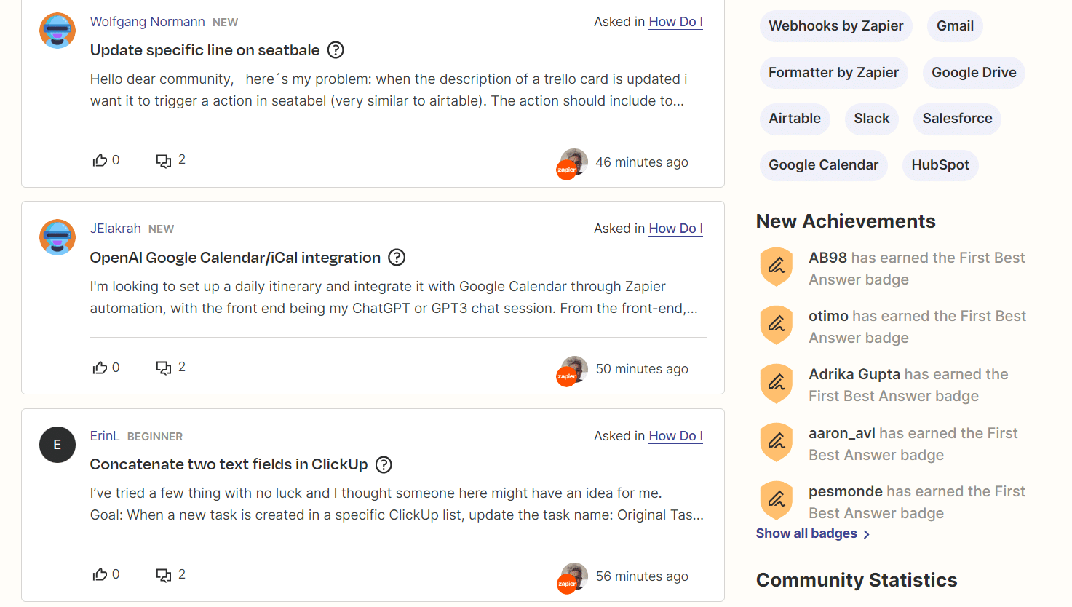Open comments on Wolfgang's seatbale post
Image resolution: width=1072 pixels, height=607 pixels.
(164, 160)
